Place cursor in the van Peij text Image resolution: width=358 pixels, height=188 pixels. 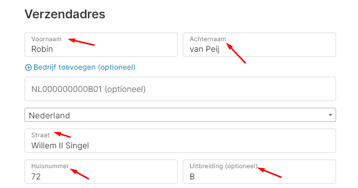205,49
